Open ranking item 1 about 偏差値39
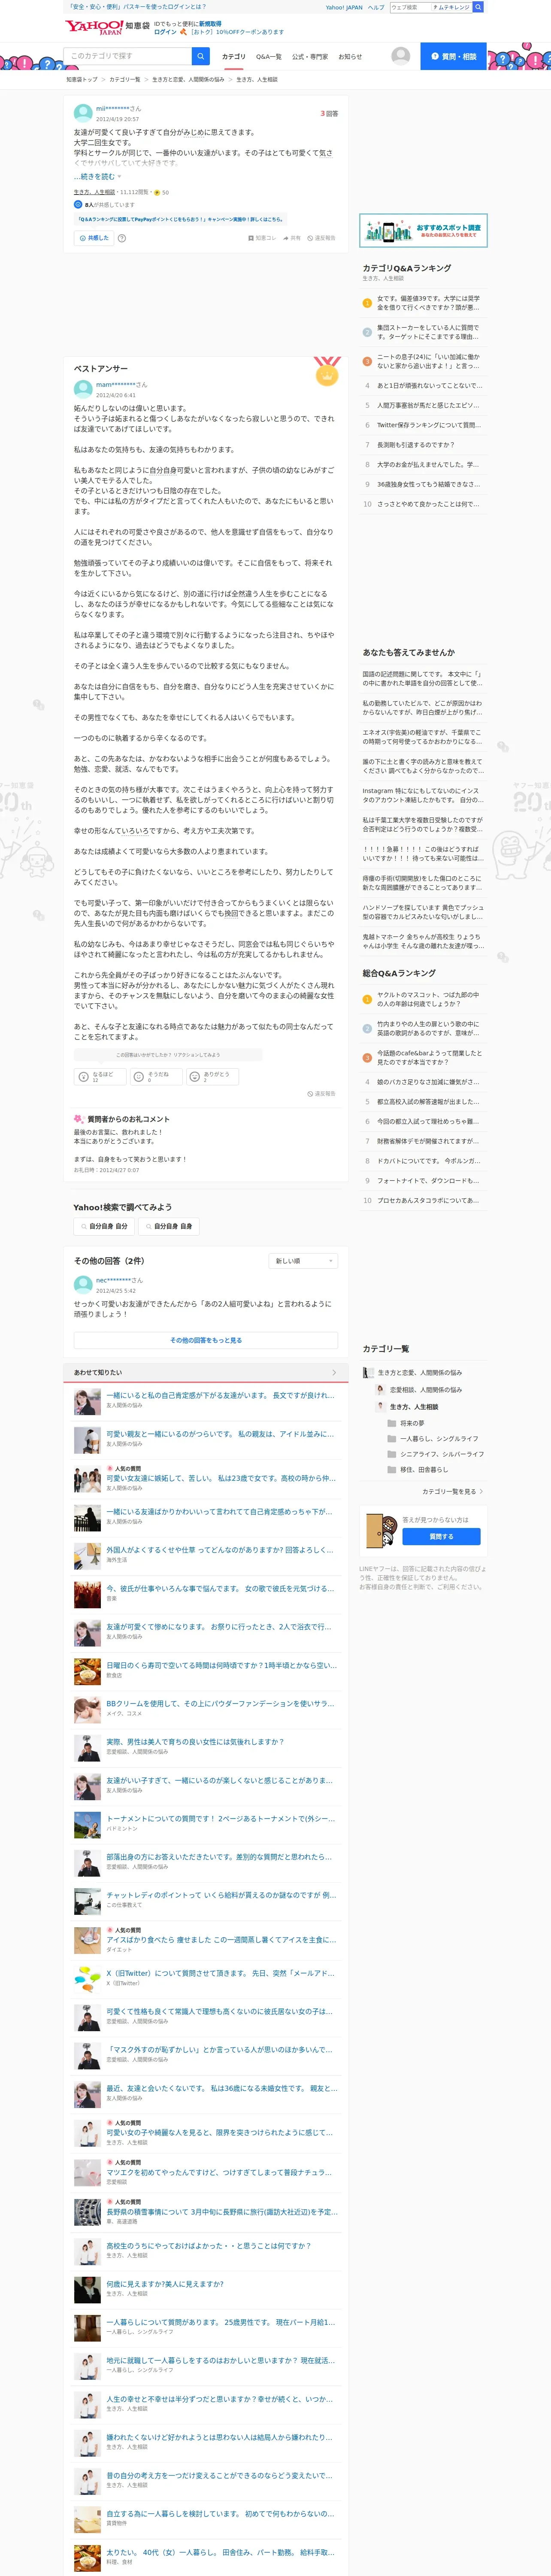Screen dimensions: 551x2576 pyautogui.click(x=430, y=303)
